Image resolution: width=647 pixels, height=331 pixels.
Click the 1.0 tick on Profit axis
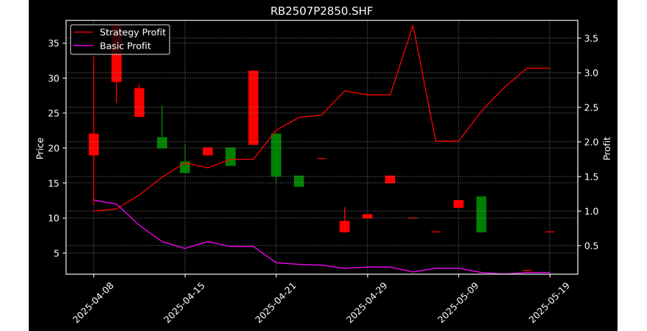[x=591, y=211]
